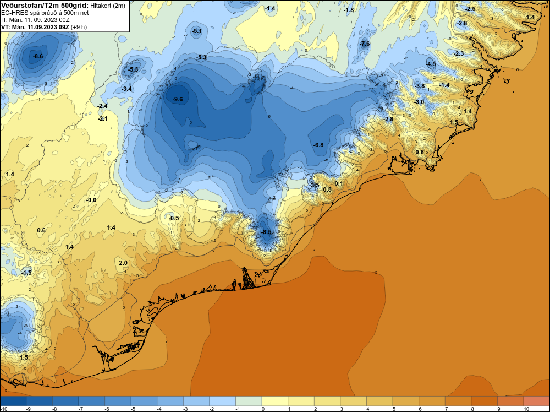Pick the legend swatch between 0 and 1
Viewport: 550px width, 412px height.
click(x=274, y=401)
